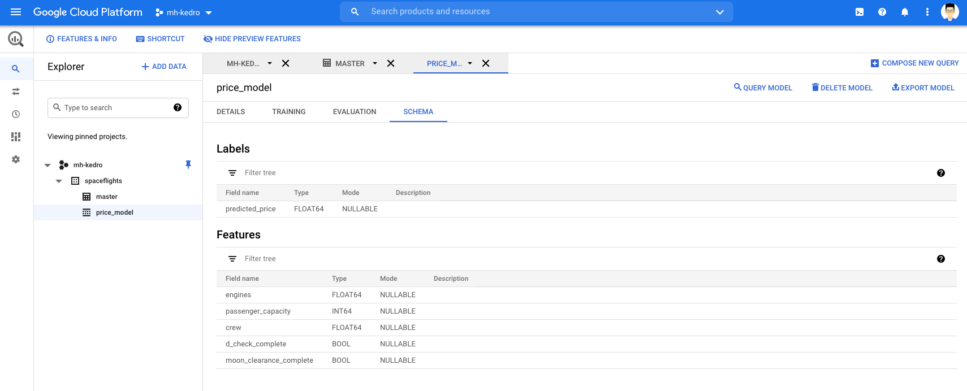The image size is (967, 391).
Task: Click the Query Model button
Action: pyautogui.click(x=763, y=88)
